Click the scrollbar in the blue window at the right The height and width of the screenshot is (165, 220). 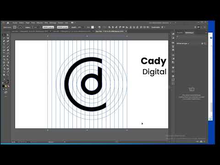click(x=211, y=107)
